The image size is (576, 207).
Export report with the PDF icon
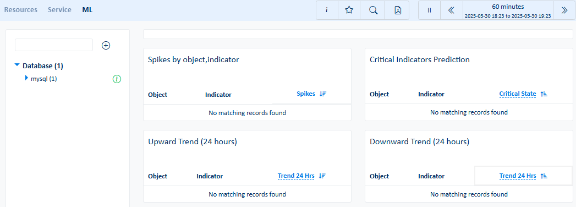[397, 10]
